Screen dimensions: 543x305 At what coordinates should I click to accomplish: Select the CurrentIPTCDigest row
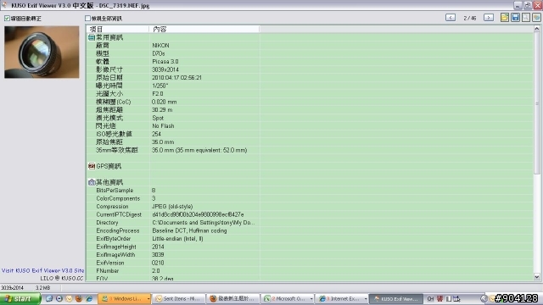tap(310, 214)
